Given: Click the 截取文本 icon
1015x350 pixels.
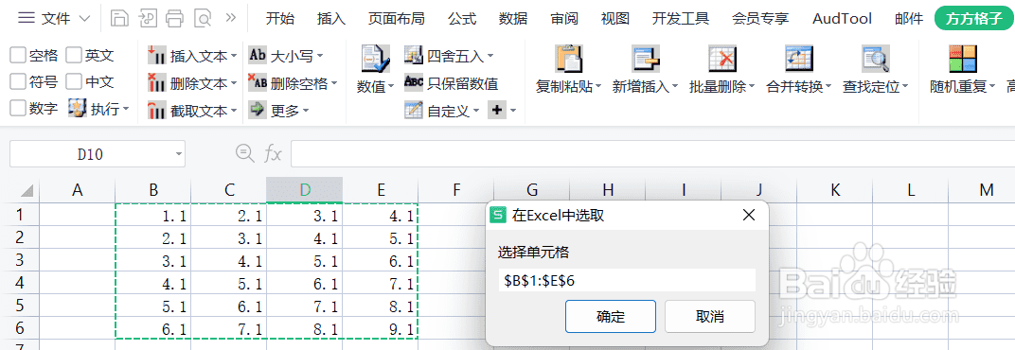Looking at the screenshot, I should 156,110.
